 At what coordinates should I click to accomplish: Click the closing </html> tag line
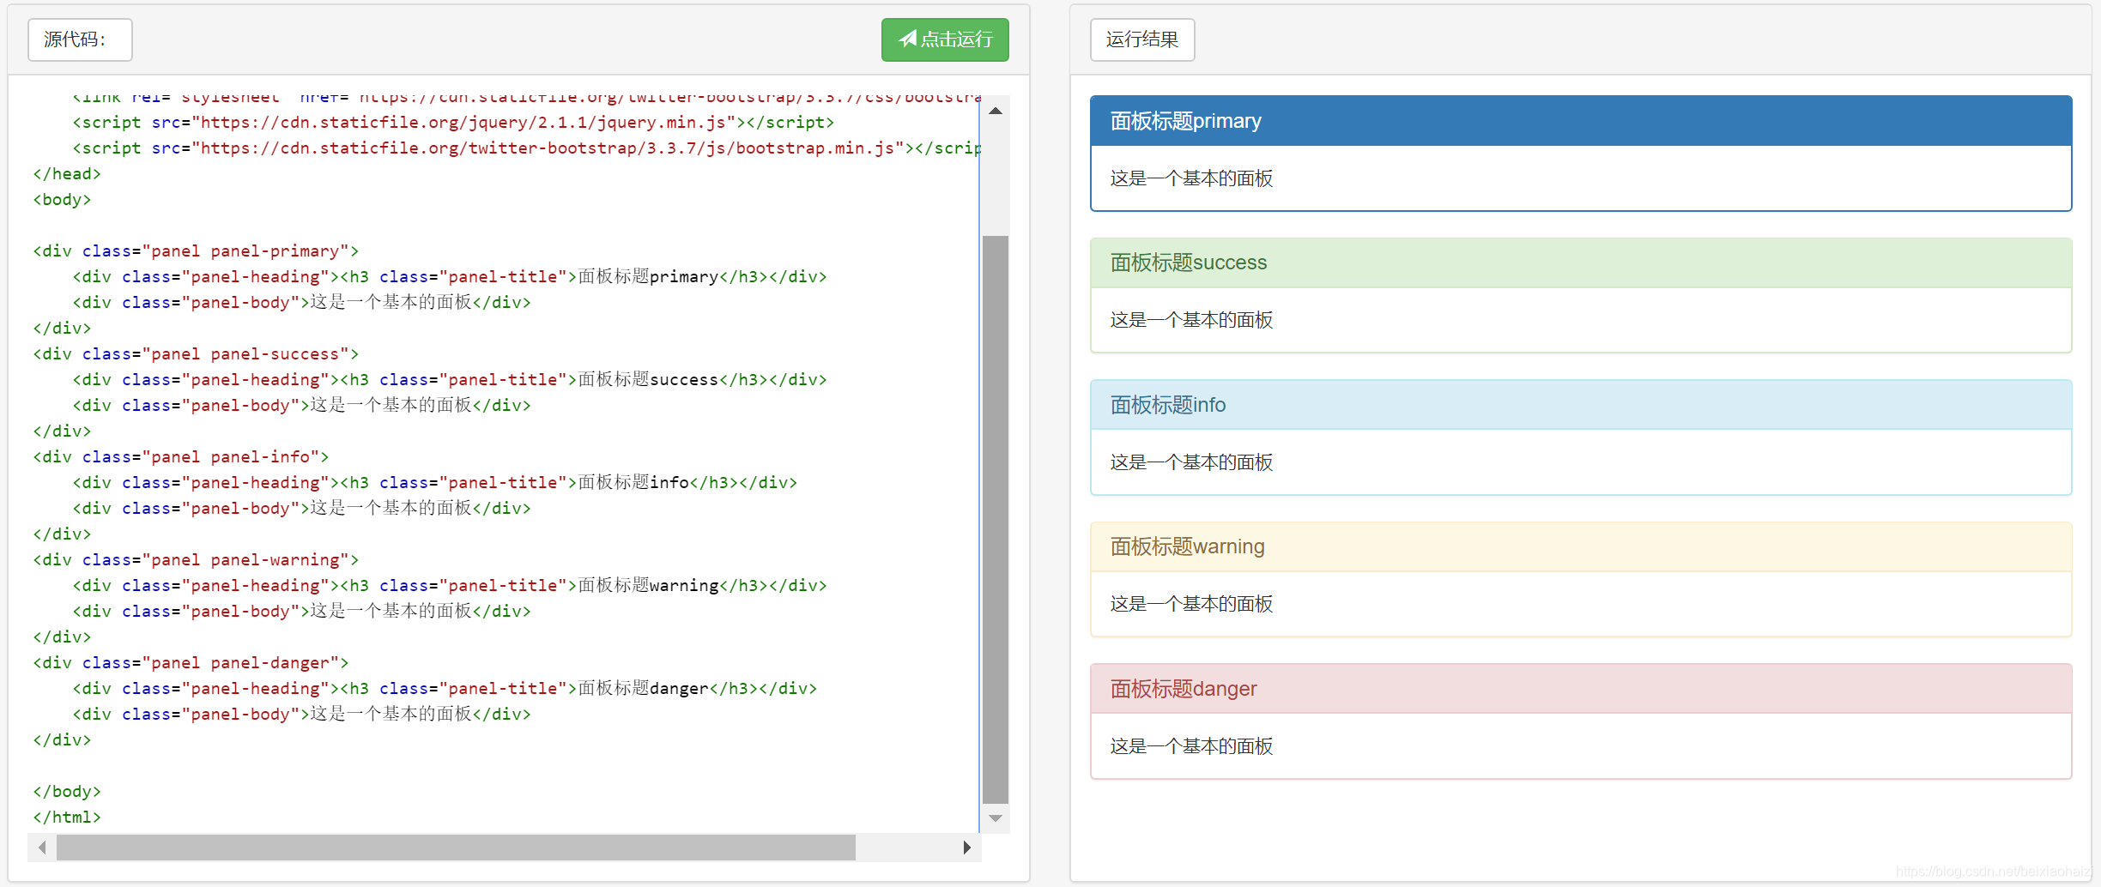point(67,817)
